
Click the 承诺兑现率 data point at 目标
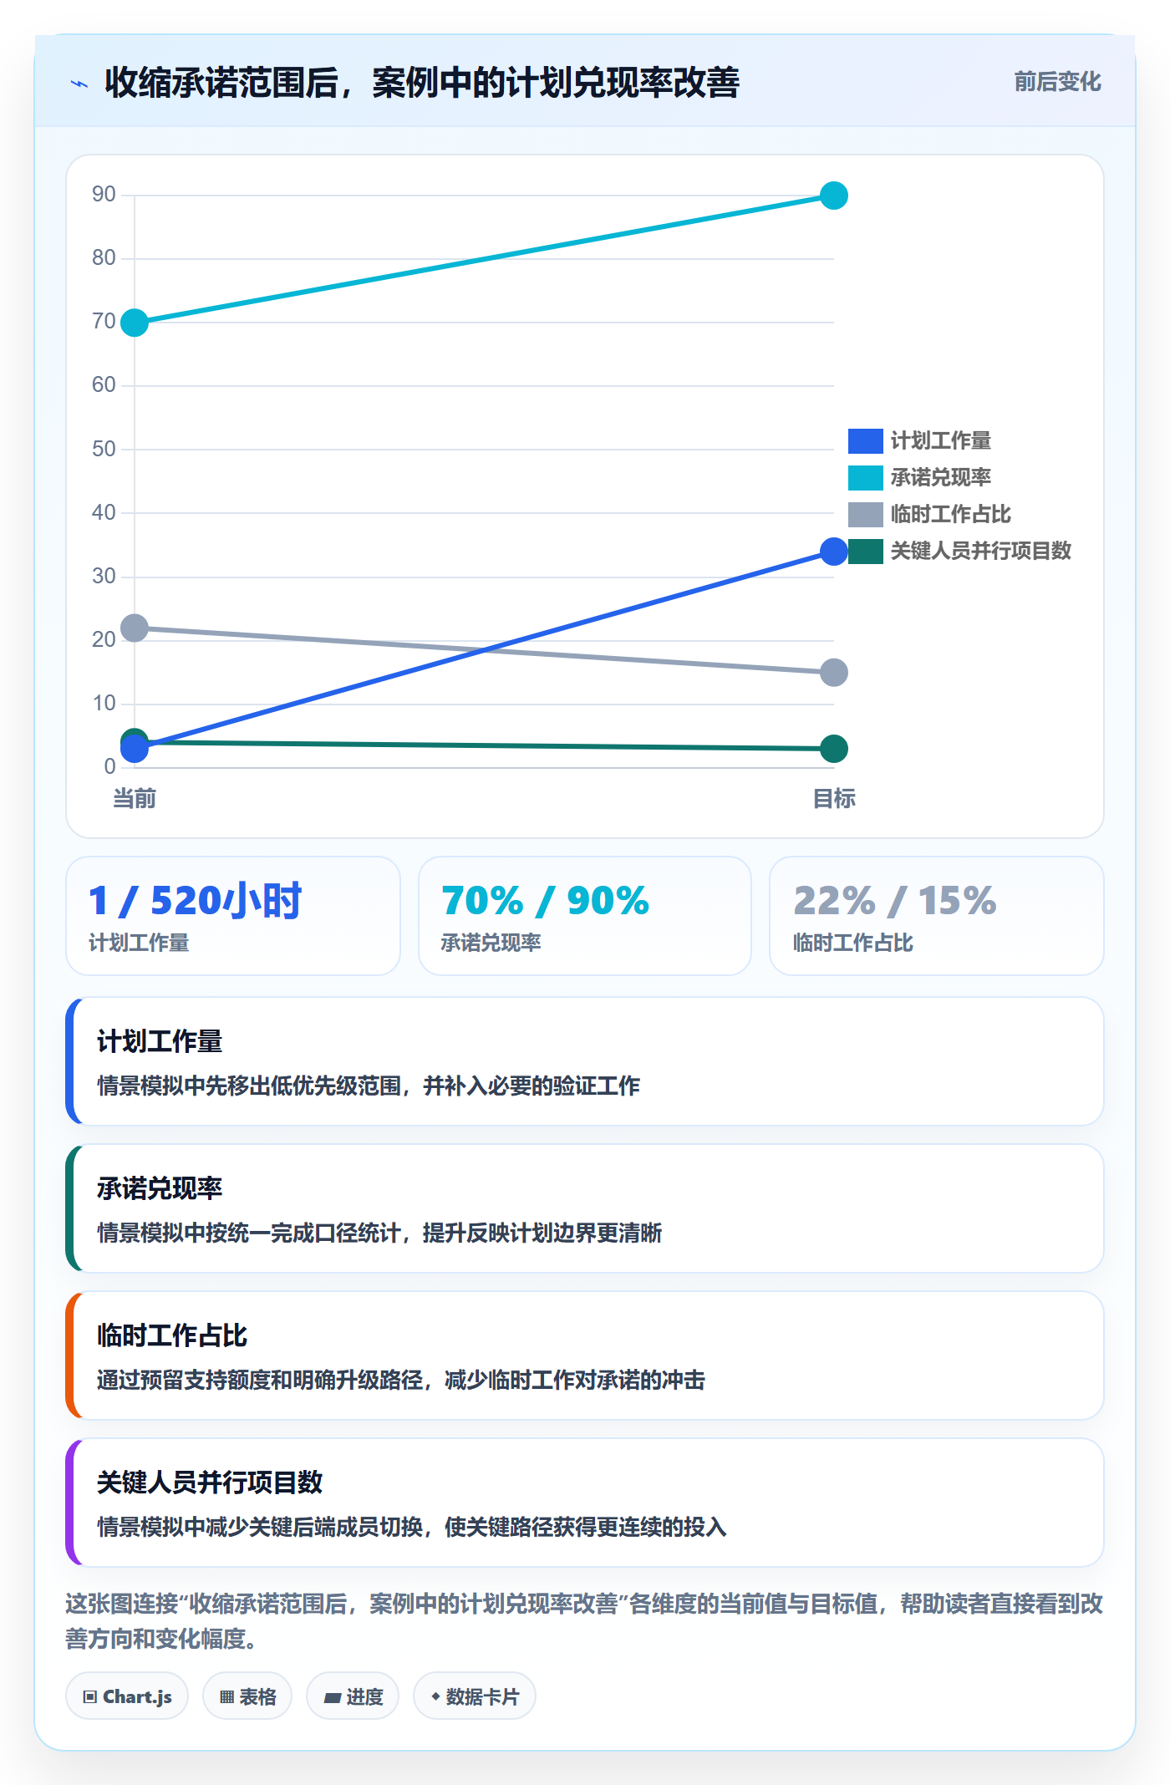[x=834, y=196]
